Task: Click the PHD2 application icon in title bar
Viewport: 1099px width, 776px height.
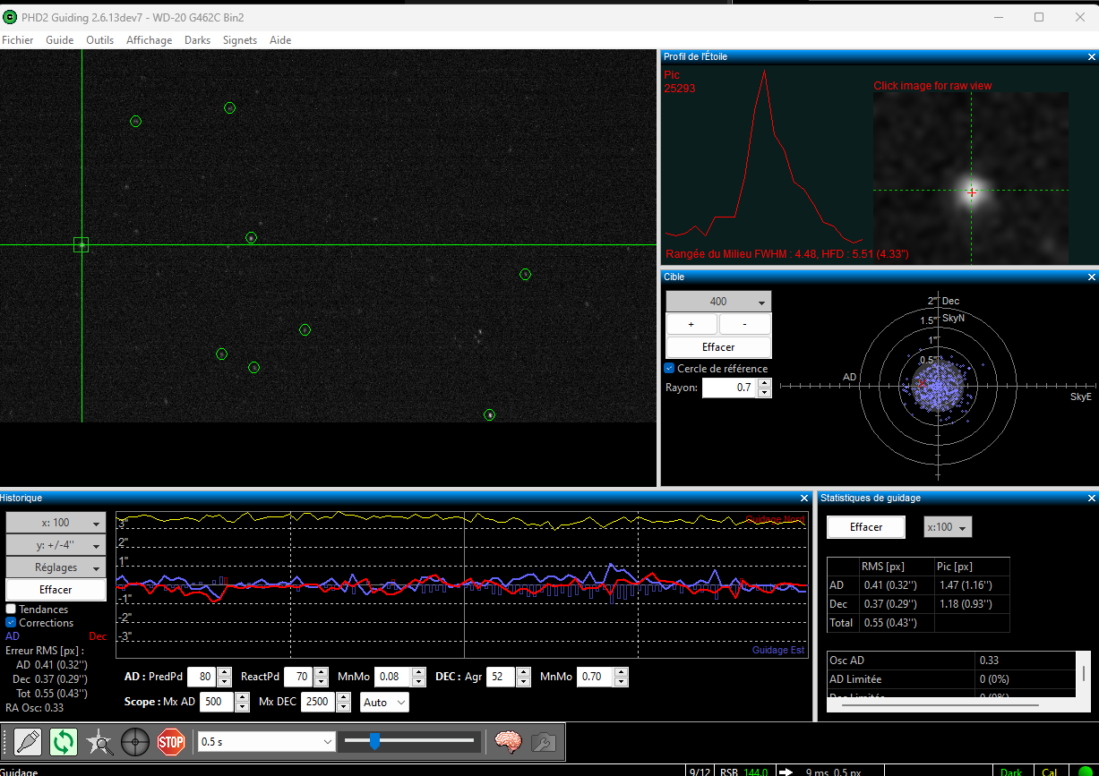Action: (11, 17)
